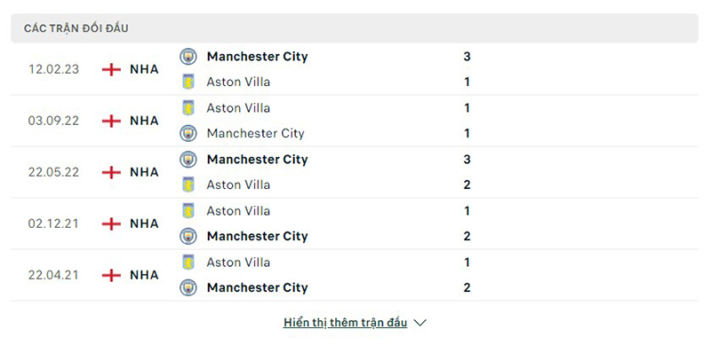Click England flag icon beside 22.04.21
This screenshot has width=711, height=345.
coord(112,275)
